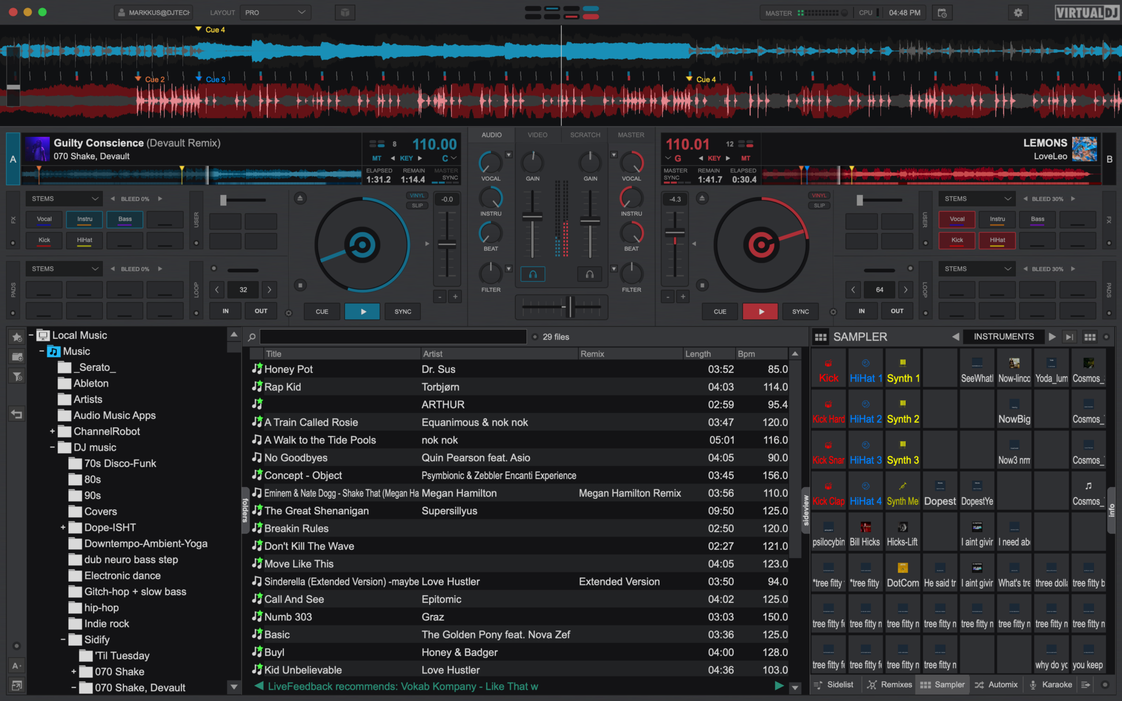Screen dimensions: 1122x701
Task: Trigger the HiHat 1 sampler pad
Action: pos(866,367)
